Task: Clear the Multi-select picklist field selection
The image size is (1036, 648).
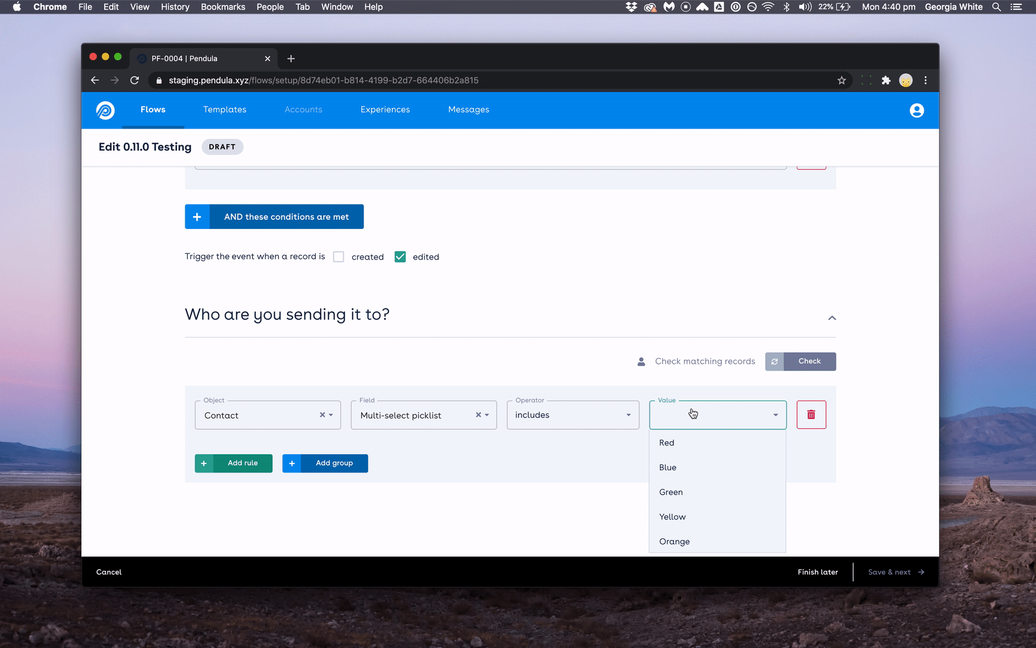Action: 478,415
